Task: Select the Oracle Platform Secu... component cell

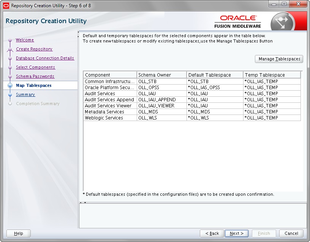Action: pyautogui.click(x=110, y=88)
